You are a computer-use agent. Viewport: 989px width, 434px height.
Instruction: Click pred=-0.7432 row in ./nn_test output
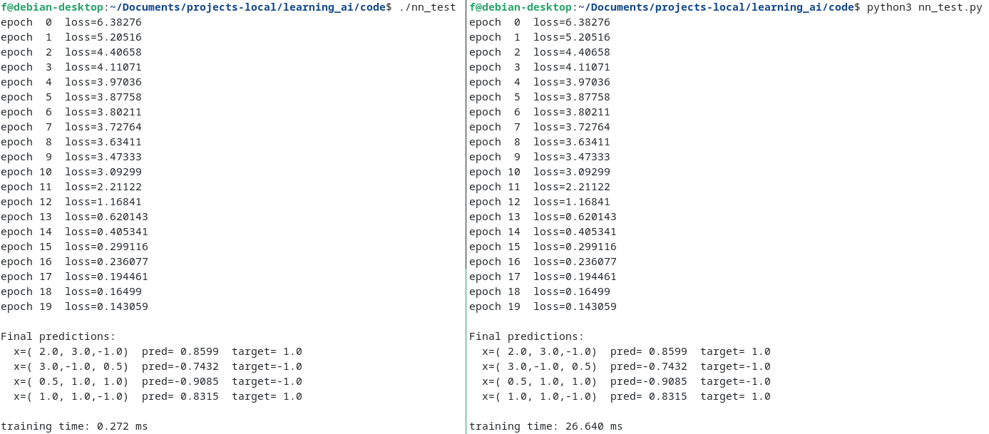(158, 366)
